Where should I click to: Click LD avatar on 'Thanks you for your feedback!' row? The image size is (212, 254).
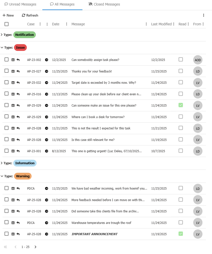[198, 71]
